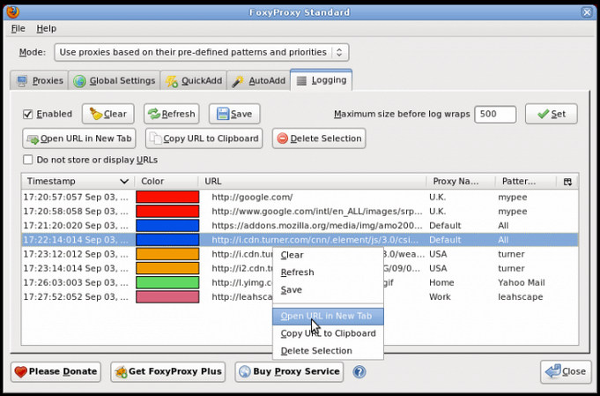The height and width of the screenshot is (396, 600).
Task: Check Do not store or display URLs
Action: (27, 160)
